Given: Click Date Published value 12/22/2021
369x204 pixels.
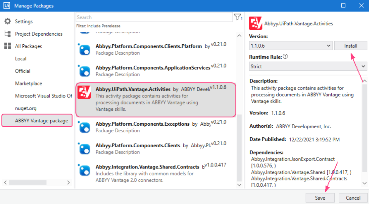Looking at the screenshot, I should tap(314, 139).
